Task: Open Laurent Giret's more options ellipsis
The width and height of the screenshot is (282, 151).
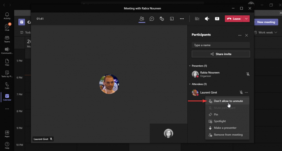Action: (246, 93)
